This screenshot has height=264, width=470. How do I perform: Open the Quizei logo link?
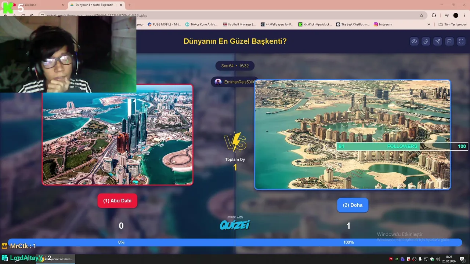[235, 225]
